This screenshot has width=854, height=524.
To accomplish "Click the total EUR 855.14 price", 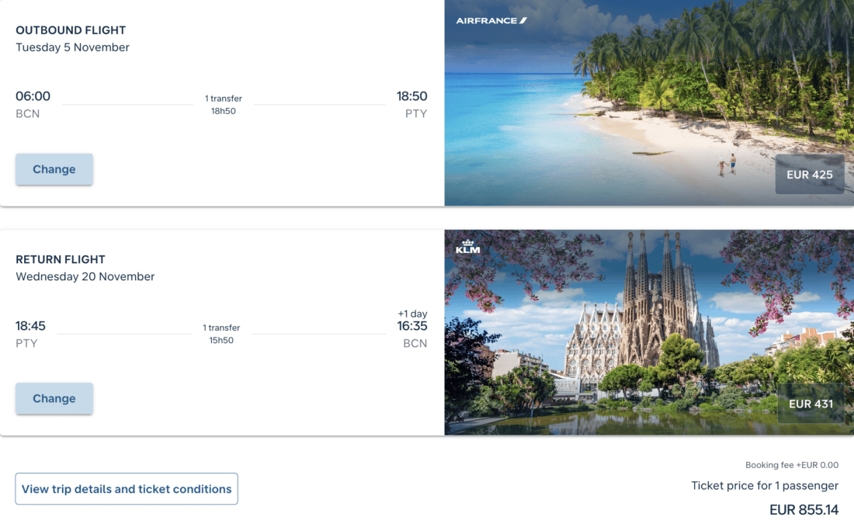I will [x=804, y=510].
